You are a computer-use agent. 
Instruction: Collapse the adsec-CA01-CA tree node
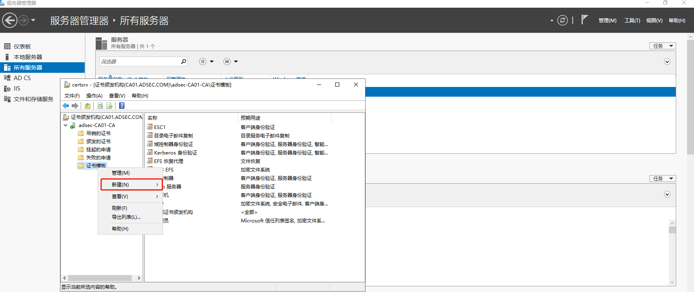[66, 125]
